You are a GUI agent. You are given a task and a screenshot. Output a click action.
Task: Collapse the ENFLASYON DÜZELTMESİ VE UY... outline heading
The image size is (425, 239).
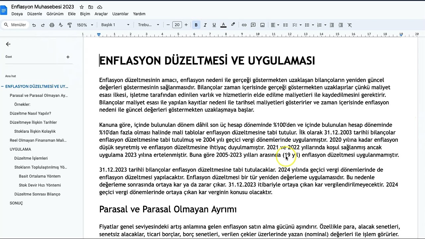(x=2, y=86)
